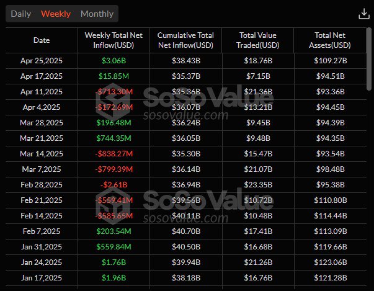
Task: Click the Total Net Assets column header
Action: point(330,40)
